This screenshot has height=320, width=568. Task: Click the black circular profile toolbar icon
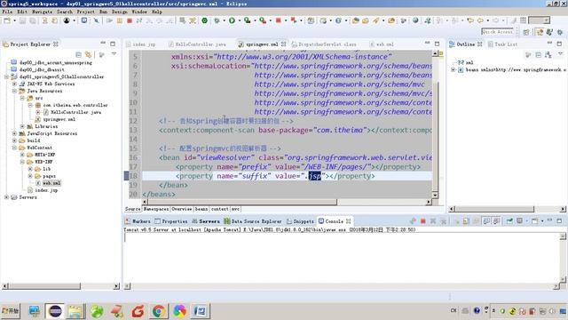(67, 20)
